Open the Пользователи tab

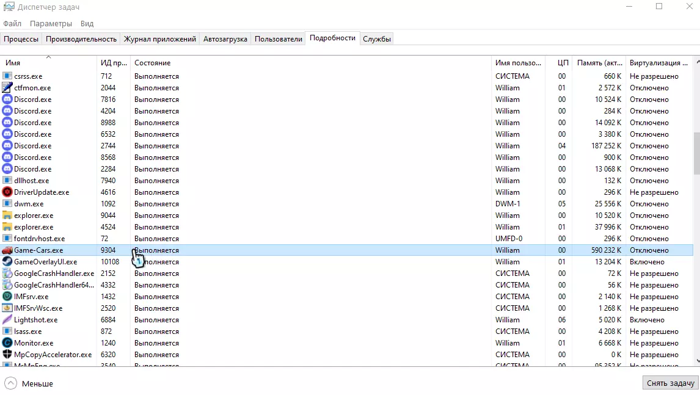coord(279,39)
